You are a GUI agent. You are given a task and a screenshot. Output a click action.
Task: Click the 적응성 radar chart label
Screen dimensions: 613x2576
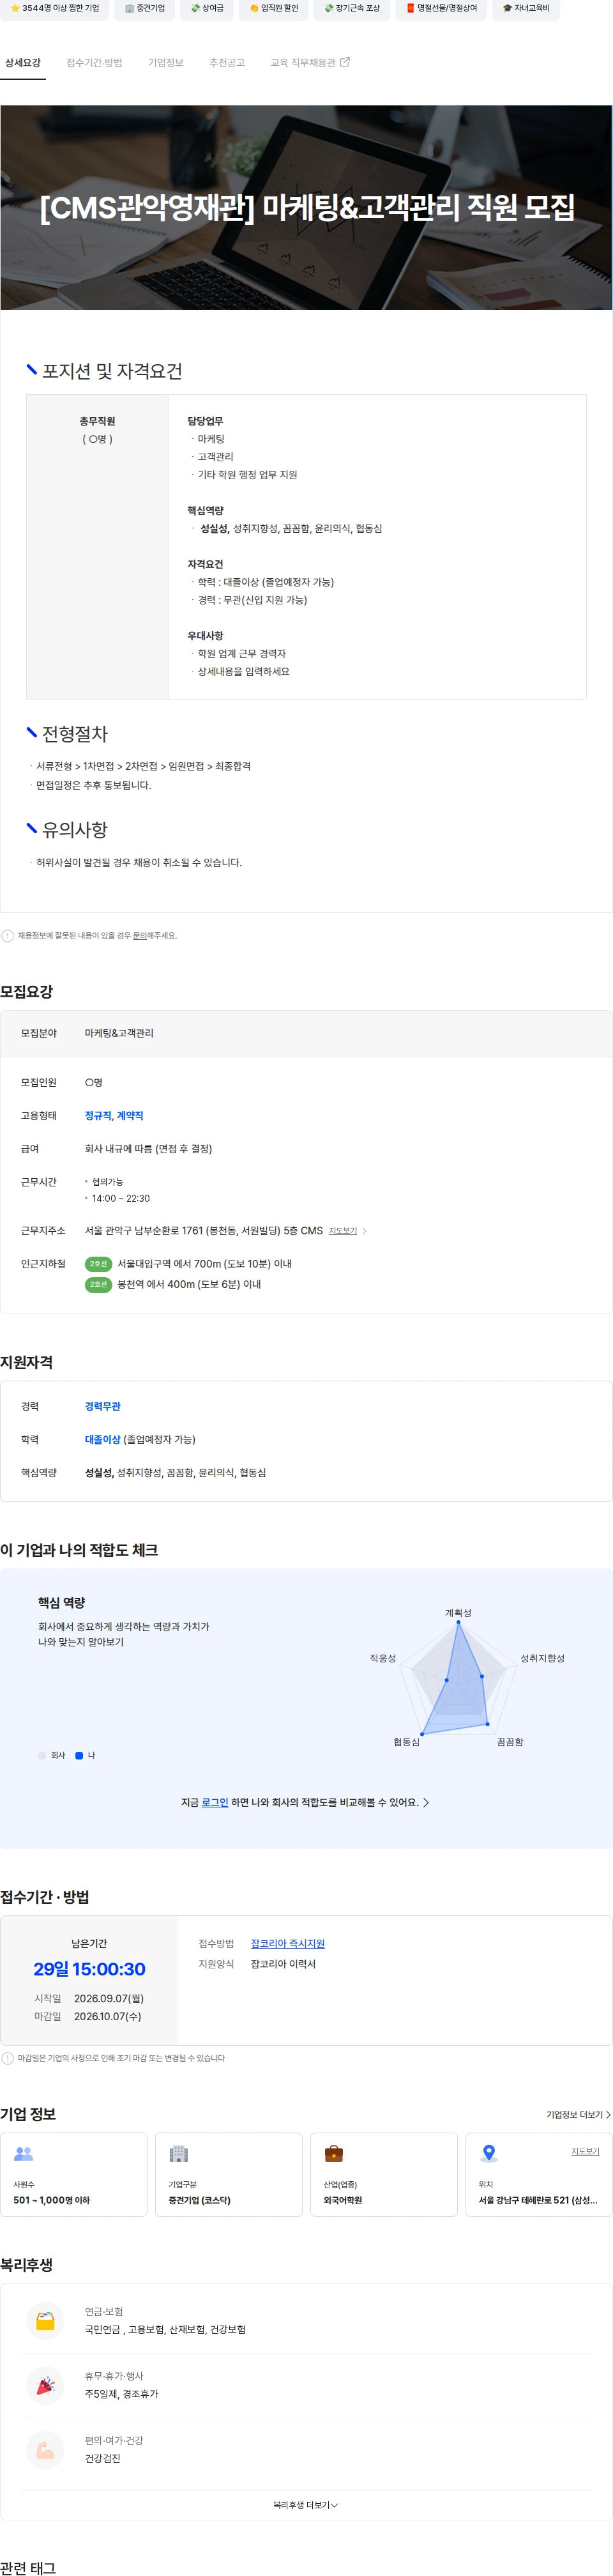tap(383, 1658)
